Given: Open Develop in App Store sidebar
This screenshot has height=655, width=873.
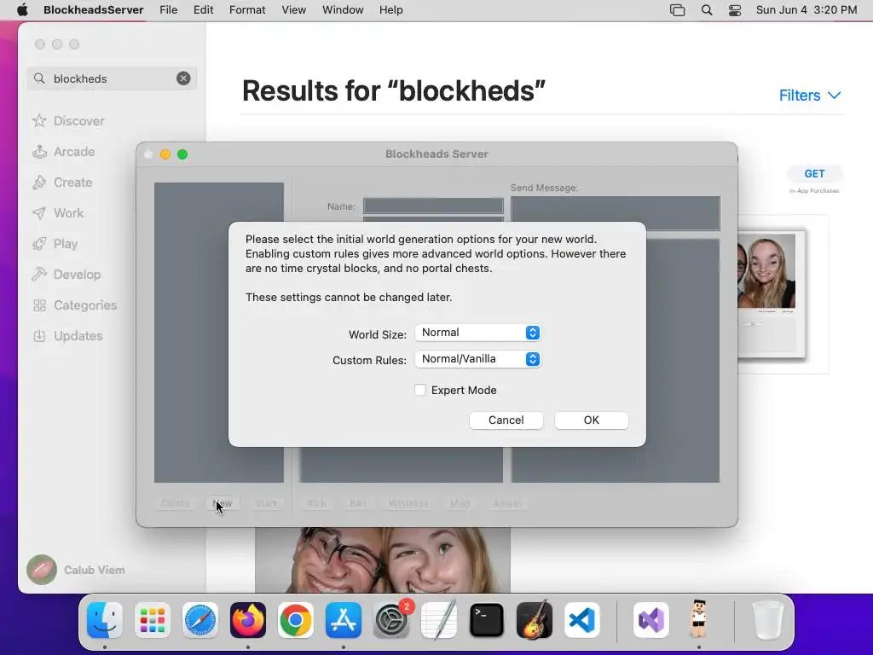Looking at the screenshot, I should point(66,274).
